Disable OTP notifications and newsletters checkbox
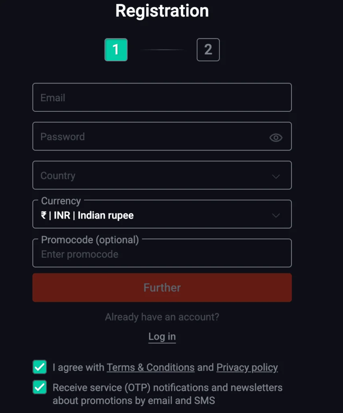The height and width of the screenshot is (413, 343). 39,388
